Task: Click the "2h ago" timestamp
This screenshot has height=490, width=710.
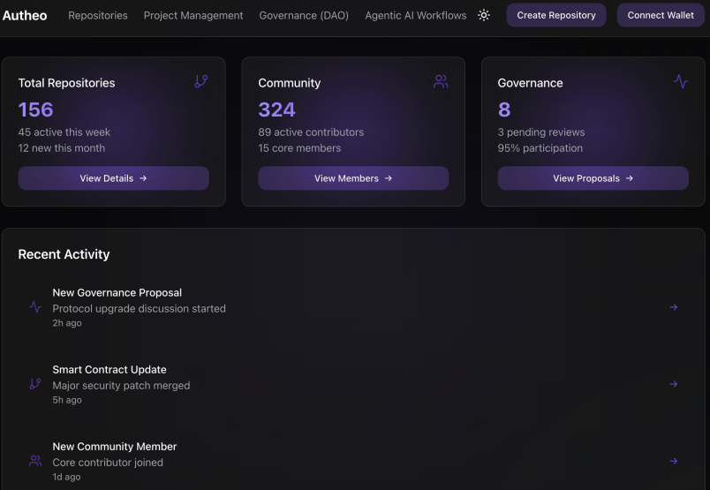Action: 67,323
